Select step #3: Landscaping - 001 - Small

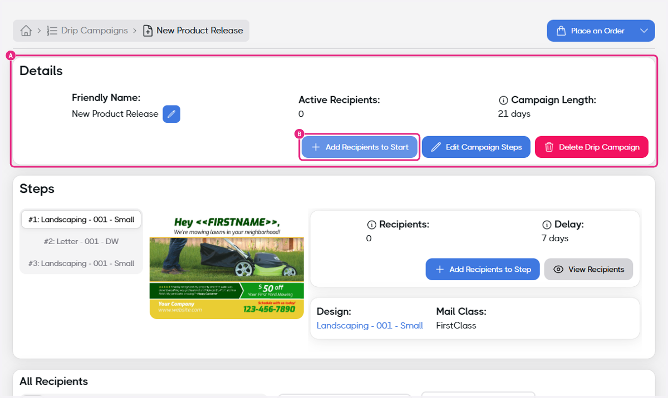click(81, 263)
